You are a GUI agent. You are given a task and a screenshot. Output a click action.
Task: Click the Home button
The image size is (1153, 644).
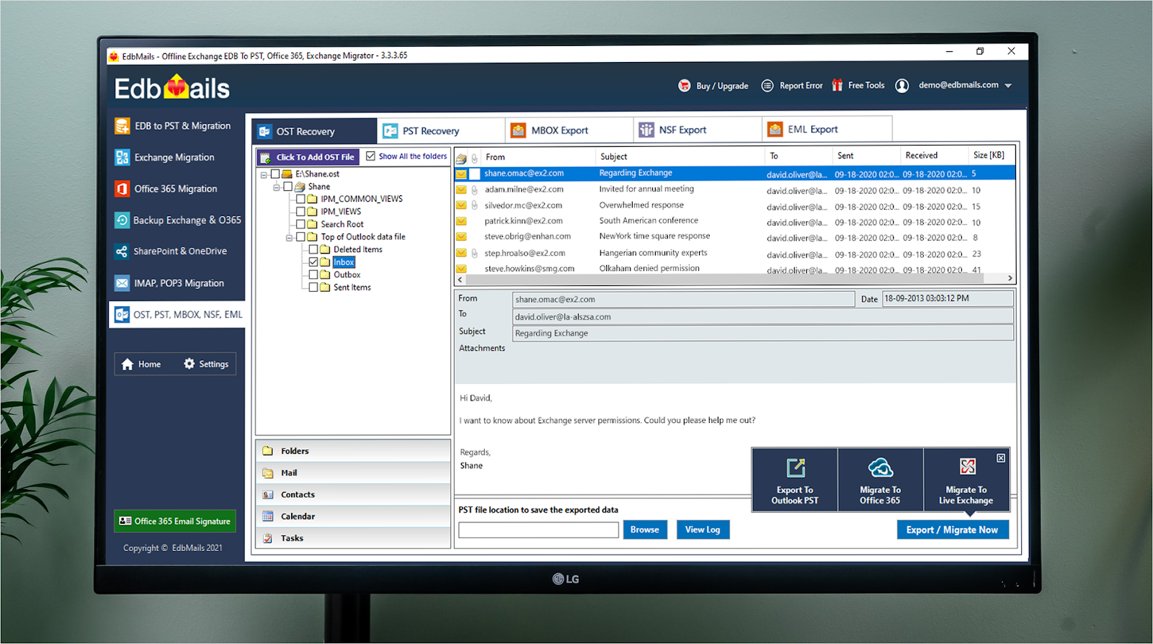(141, 365)
